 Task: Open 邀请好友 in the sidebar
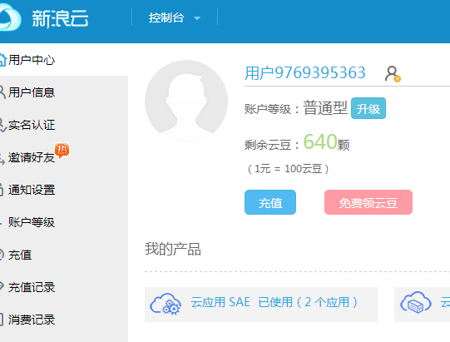coord(32,157)
